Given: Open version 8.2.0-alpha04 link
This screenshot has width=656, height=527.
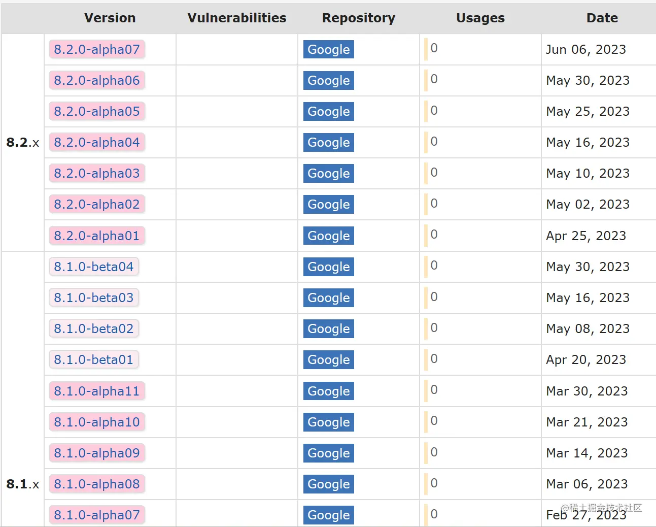Looking at the screenshot, I should pos(97,142).
